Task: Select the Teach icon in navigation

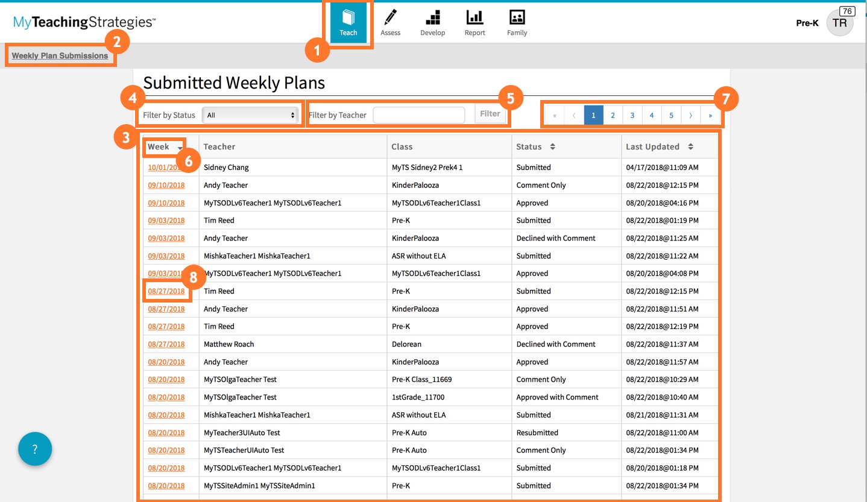Action: [x=348, y=22]
